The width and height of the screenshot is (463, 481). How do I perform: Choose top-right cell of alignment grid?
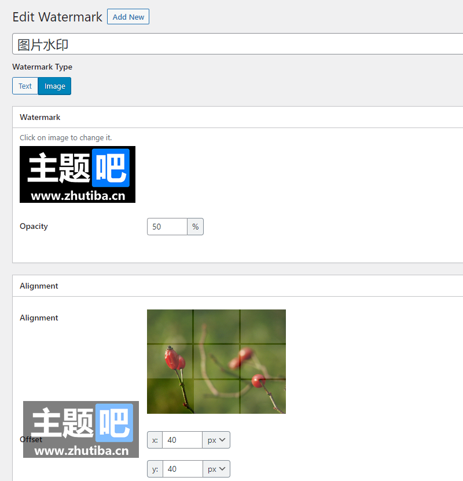[x=263, y=326]
